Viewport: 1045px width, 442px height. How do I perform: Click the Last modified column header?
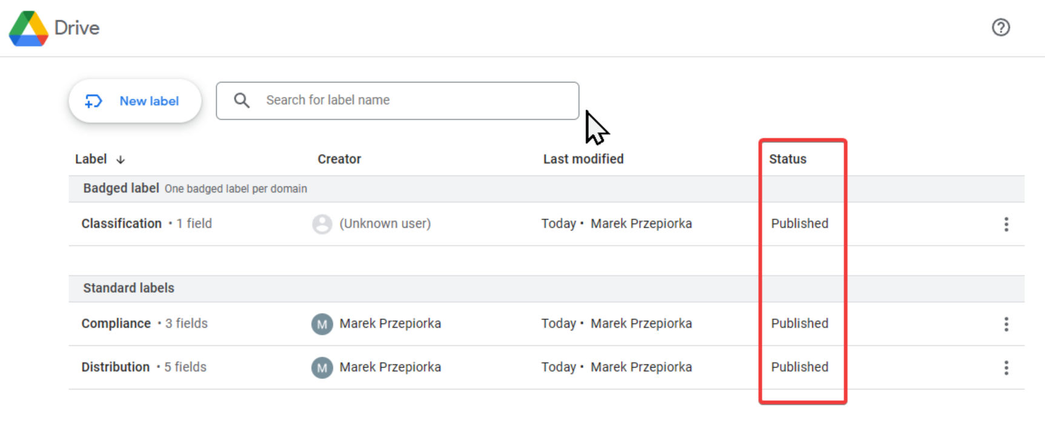[583, 159]
